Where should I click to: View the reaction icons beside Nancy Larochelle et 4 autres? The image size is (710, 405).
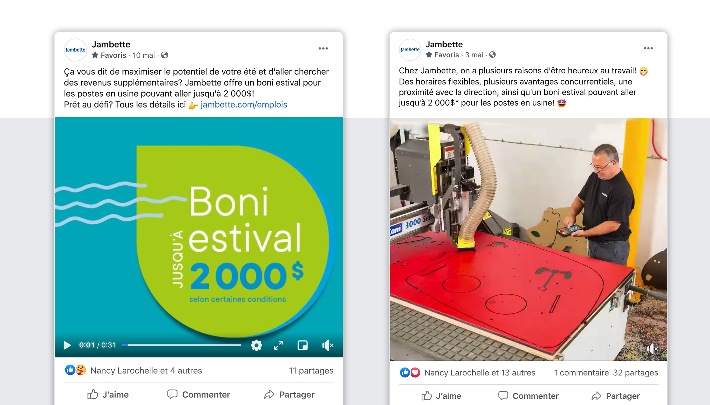click(x=76, y=370)
